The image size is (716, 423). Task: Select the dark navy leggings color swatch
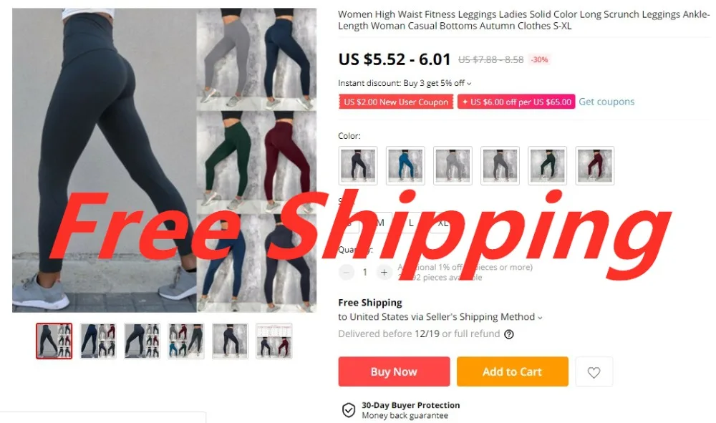click(358, 165)
